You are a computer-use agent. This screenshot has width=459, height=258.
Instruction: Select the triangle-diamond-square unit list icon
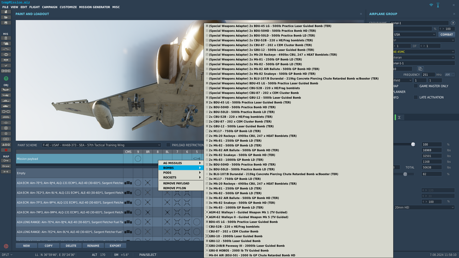click(6, 145)
